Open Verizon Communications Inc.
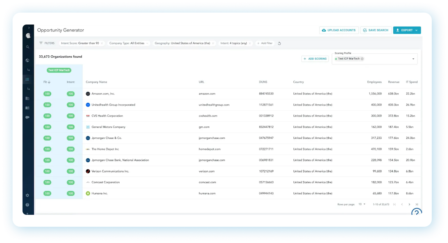 (110, 171)
